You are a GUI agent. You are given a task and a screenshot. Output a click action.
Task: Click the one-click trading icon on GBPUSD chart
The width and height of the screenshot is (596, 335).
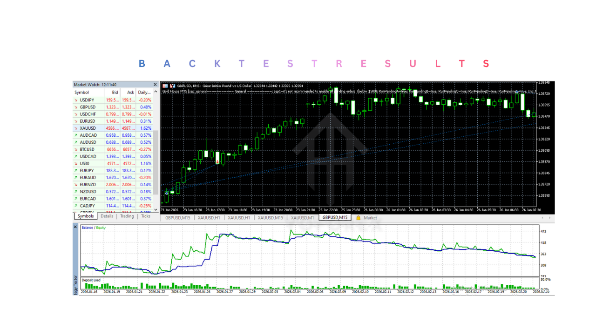[x=165, y=85]
